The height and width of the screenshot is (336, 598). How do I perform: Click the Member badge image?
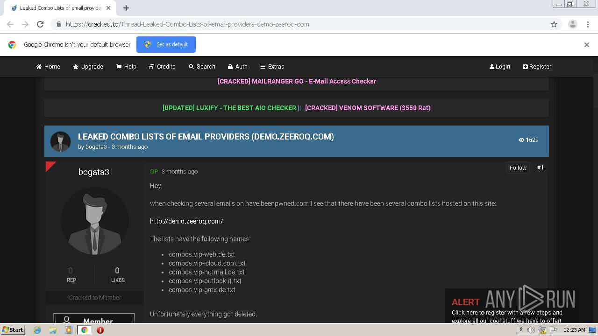pos(94,318)
